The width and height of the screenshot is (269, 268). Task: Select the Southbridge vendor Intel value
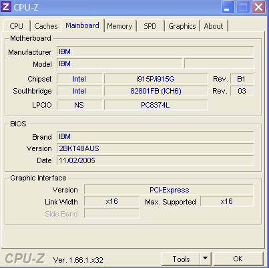coord(79,91)
